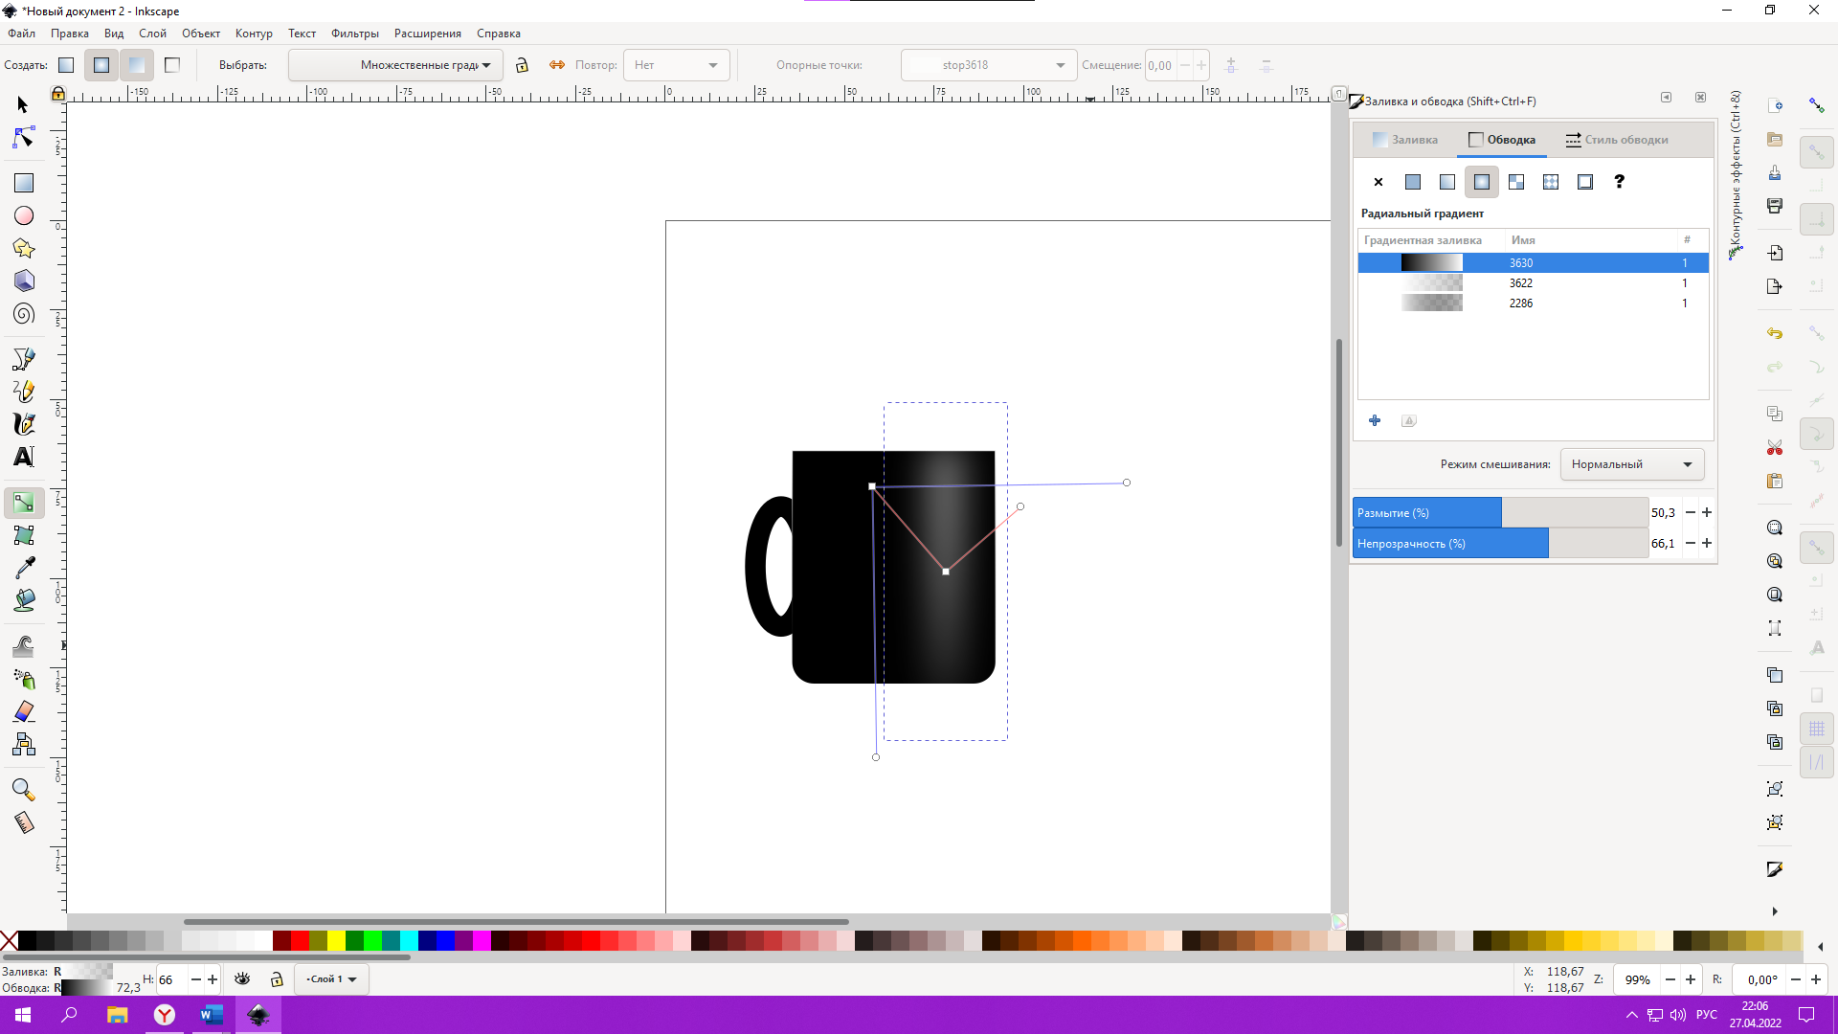Show hidden system tray icons
1838x1034 pixels.
(x=1632, y=1015)
